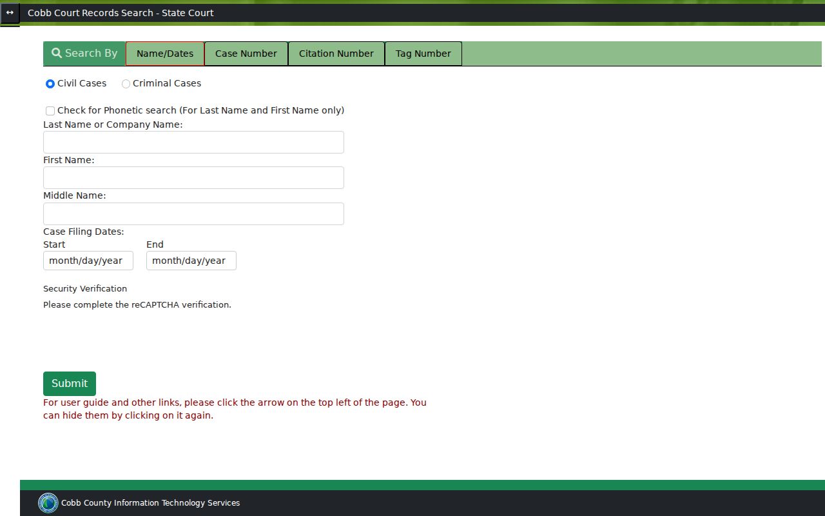Toggle the sidebar arrow button at top left
Viewport: 825px width, 516px height.
(10, 13)
